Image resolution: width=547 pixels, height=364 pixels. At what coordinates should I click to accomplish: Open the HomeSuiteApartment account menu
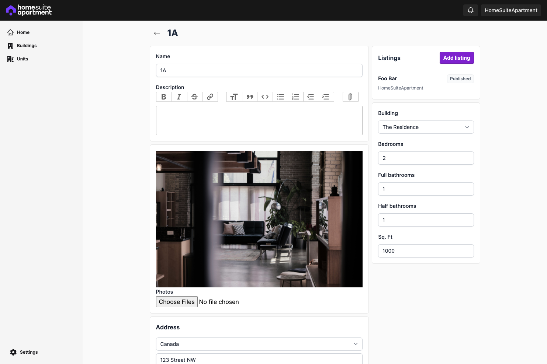click(x=511, y=10)
